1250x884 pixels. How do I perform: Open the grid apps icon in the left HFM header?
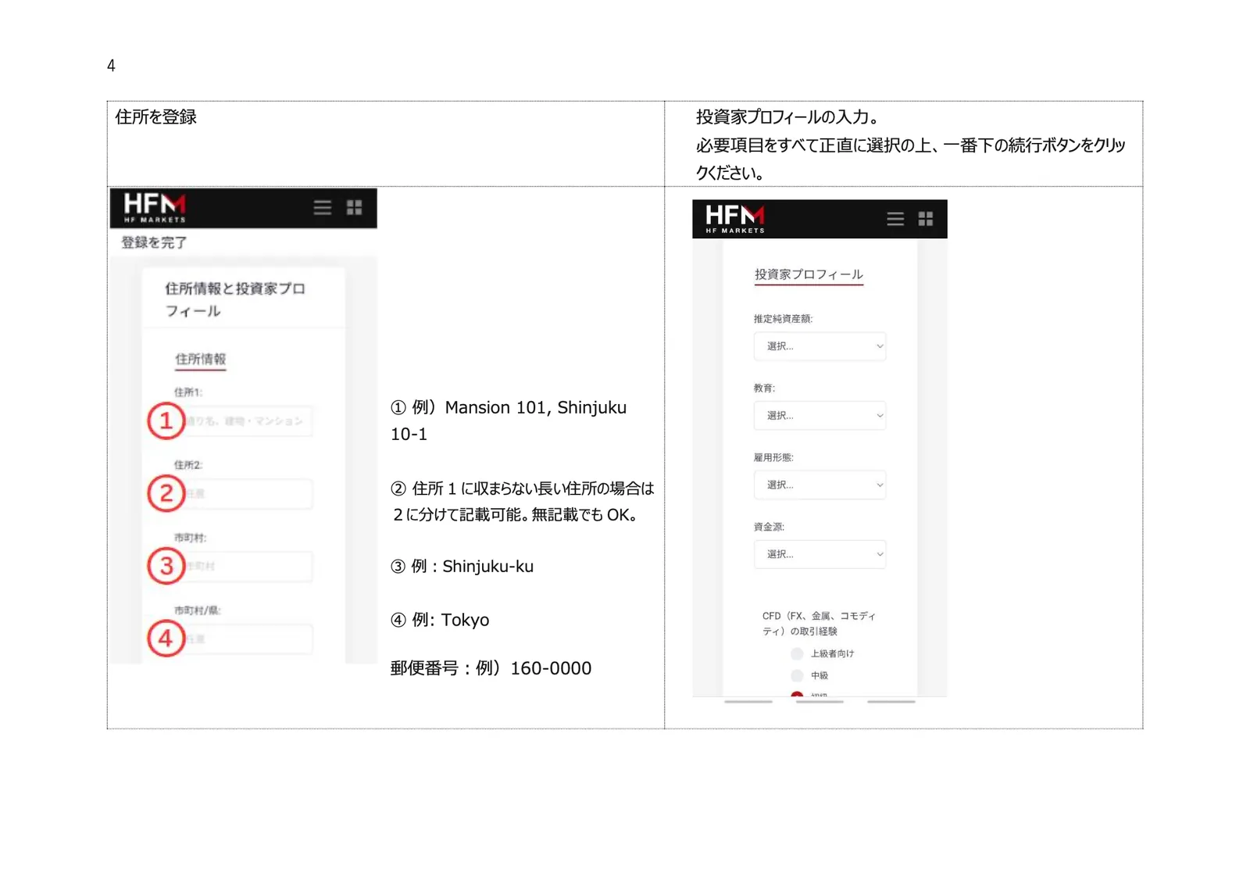(x=355, y=207)
